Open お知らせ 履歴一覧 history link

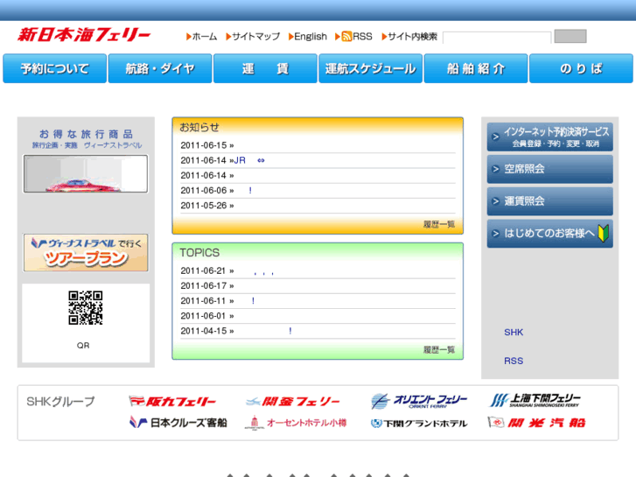pos(439,224)
